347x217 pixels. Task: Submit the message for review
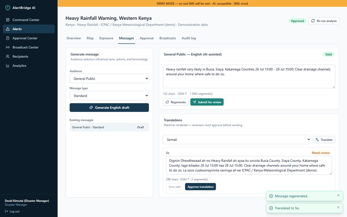(x=207, y=102)
